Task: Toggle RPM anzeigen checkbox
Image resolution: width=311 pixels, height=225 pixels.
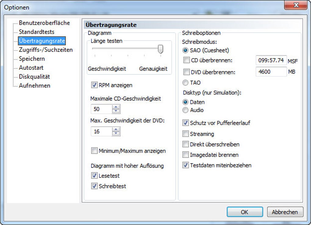Action: pyautogui.click(x=94, y=85)
